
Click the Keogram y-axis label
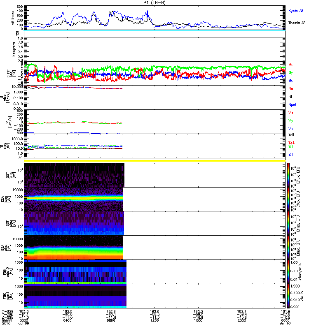point(14,49)
